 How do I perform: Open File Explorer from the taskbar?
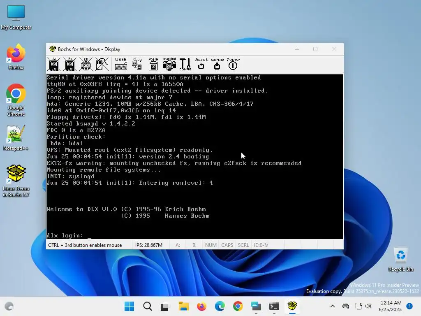[184, 306]
